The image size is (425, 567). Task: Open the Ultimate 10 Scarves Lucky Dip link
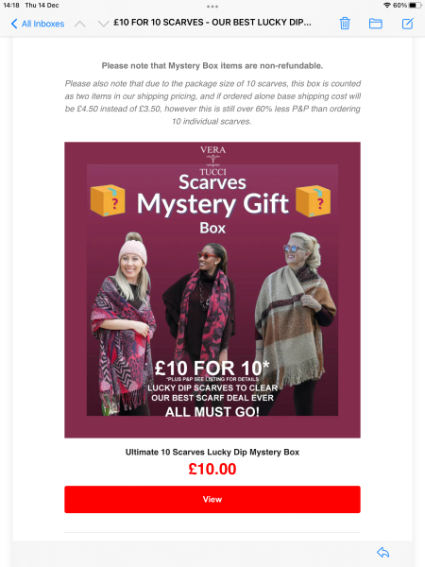(x=212, y=452)
